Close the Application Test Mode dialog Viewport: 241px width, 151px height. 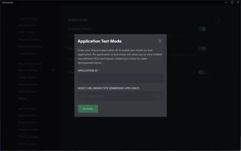tap(160, 41)
